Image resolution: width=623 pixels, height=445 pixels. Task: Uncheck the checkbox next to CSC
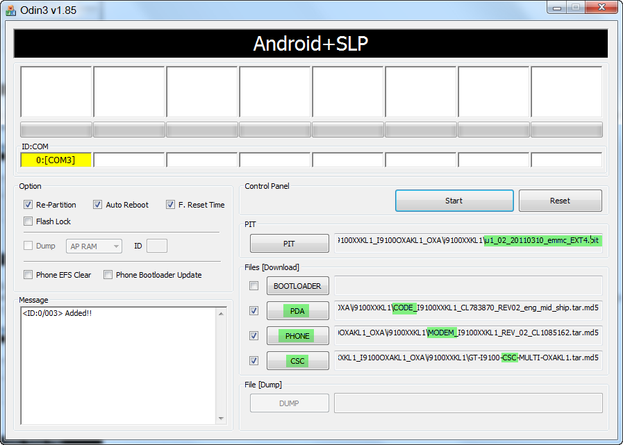coord(254,361)
